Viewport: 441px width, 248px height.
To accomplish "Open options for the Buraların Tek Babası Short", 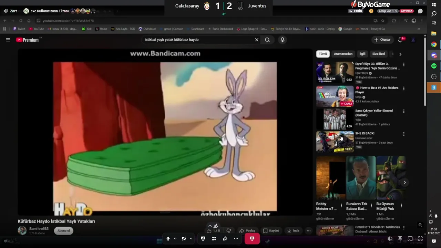I will (371, 206).
